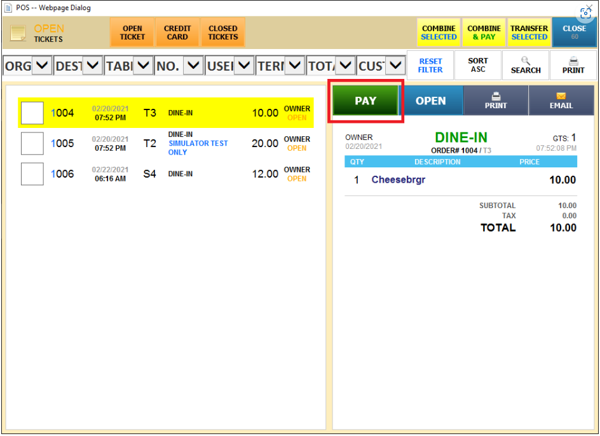This screenshot has width=600, height=436.
Task: Click the Open Tickets notepad icon
Action: coord(18,33)
